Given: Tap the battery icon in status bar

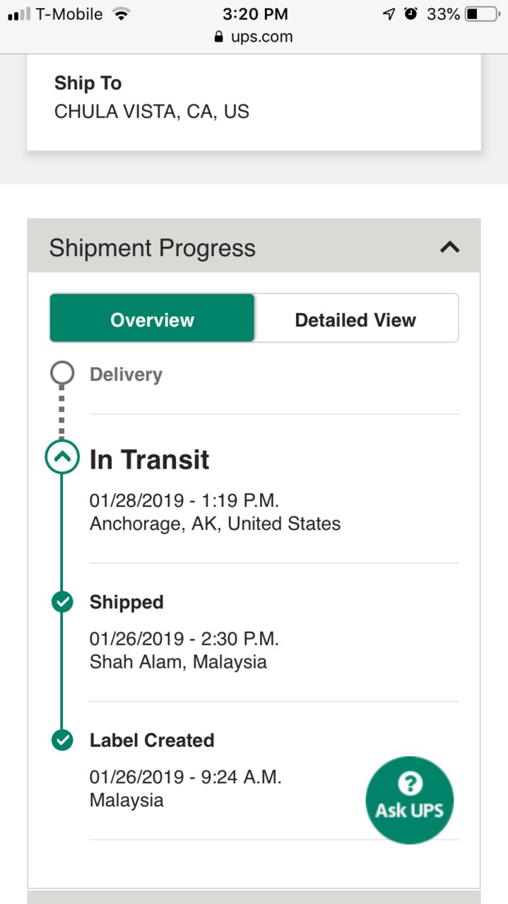Looking at the screenshot, I should tap(482, 13).
